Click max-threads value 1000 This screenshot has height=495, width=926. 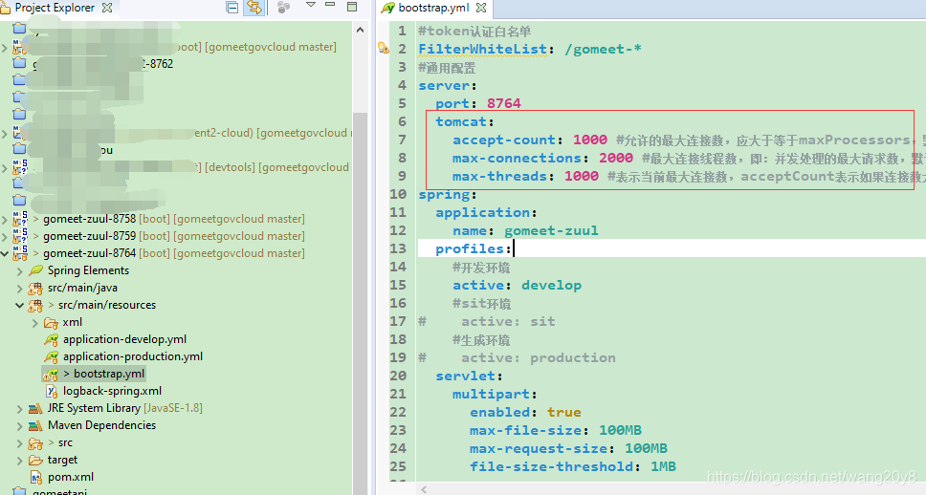click(x=581, y=177)
